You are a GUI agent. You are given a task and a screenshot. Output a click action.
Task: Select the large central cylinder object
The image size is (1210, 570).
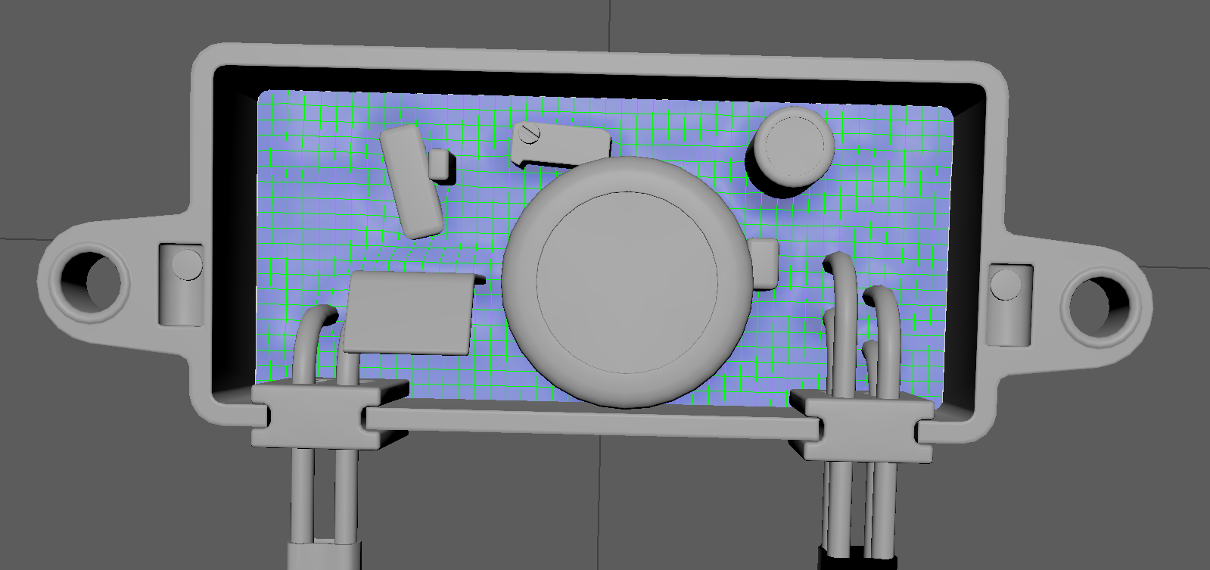(627, 281)
